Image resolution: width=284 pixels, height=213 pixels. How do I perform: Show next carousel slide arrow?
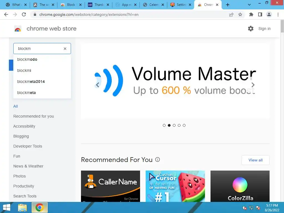point(253,85)
